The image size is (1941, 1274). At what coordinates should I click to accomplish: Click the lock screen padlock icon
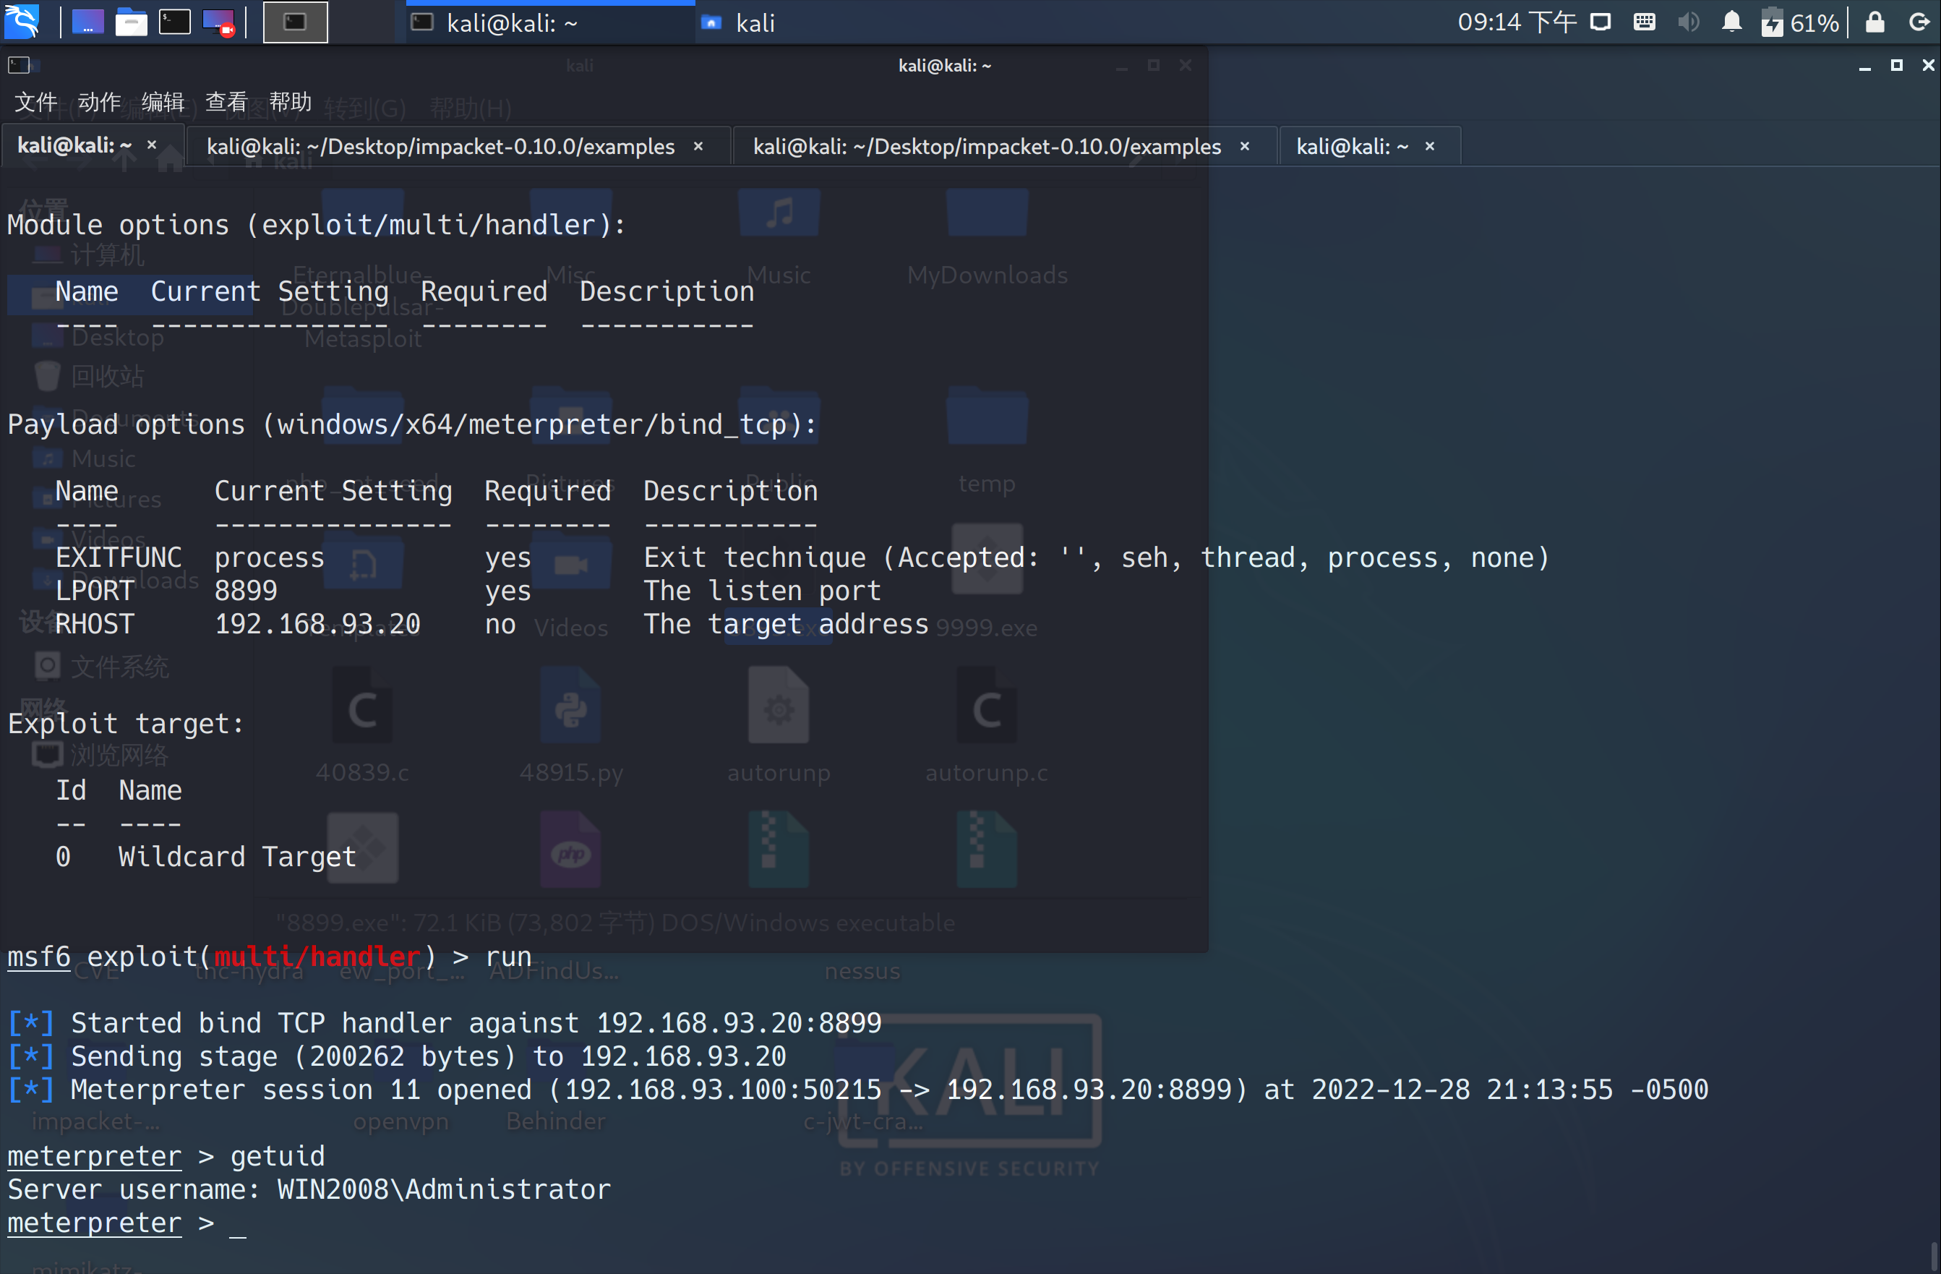click(1875, 22)
